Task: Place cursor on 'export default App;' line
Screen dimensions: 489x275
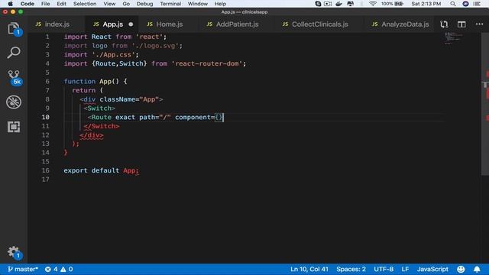Action: pos(101,170)
